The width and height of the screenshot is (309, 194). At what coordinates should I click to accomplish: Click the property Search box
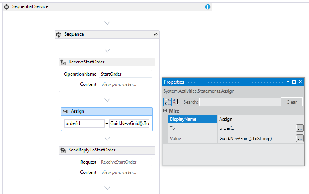tap(240, 102)
